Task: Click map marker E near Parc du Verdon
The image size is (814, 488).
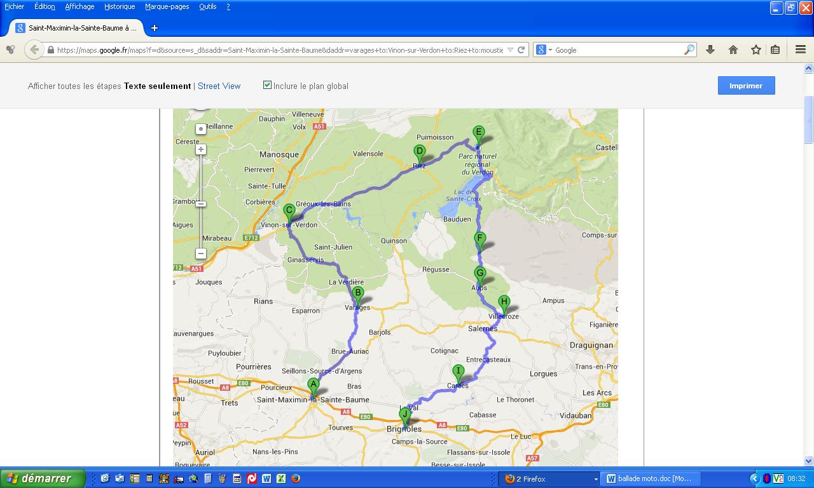Action: coord(479,134)
